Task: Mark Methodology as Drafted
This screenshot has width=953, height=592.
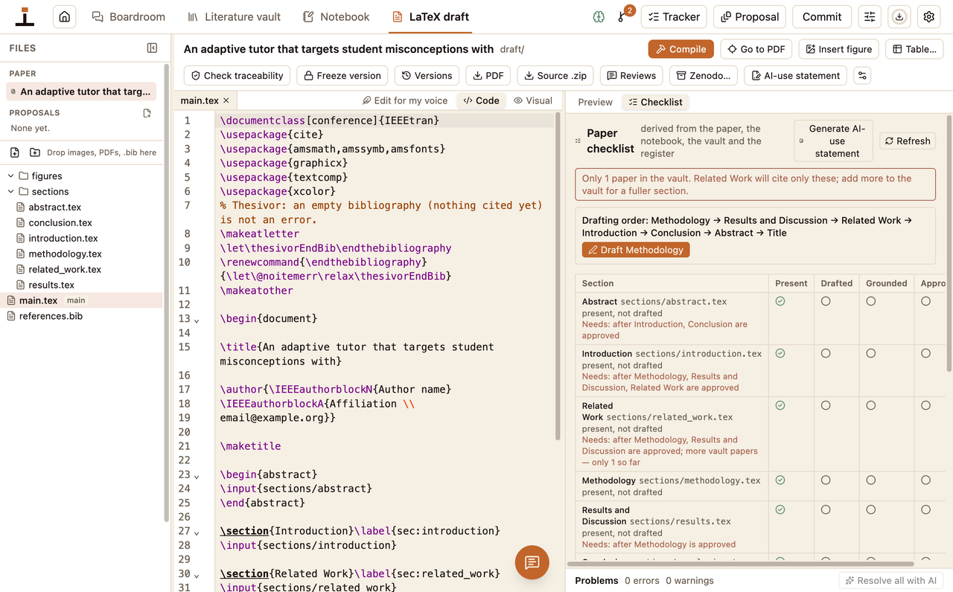Action: (x=826, y=480)
